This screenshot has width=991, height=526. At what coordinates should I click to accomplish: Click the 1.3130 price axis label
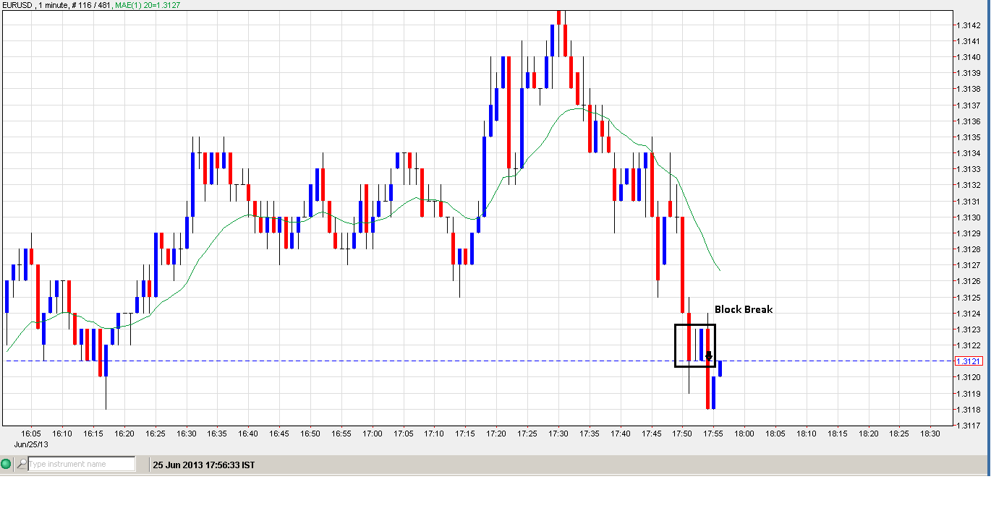pos(968,217)
